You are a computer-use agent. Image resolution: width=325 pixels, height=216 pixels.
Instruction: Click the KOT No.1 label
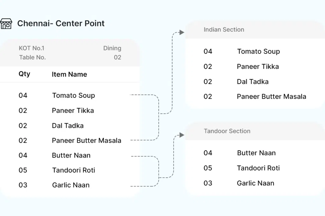[31, 48]
